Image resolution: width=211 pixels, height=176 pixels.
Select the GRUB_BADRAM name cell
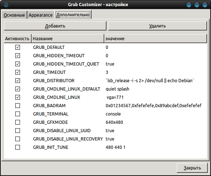49,106
